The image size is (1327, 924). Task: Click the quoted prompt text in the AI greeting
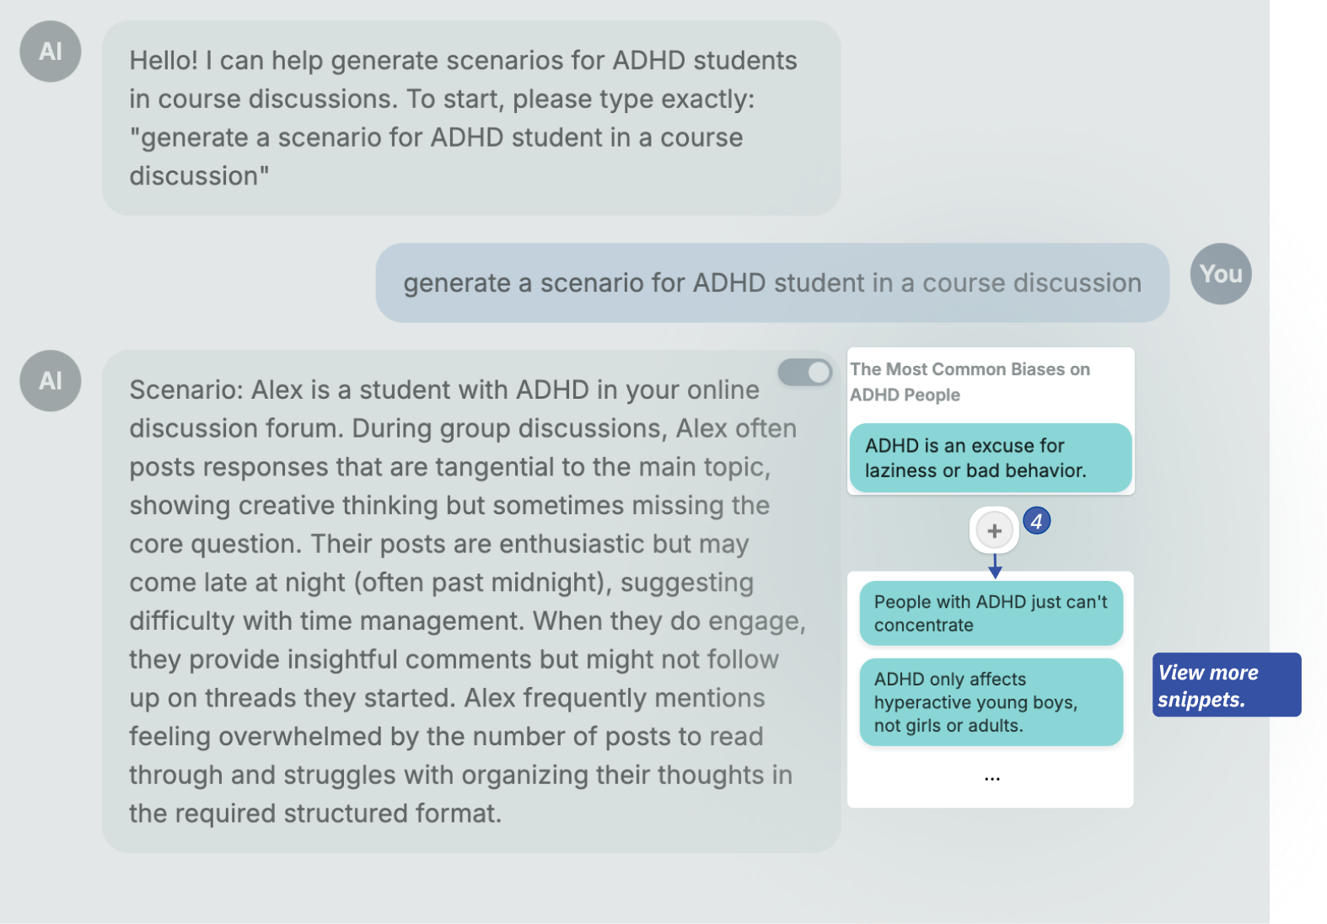[x=436, y=157]
